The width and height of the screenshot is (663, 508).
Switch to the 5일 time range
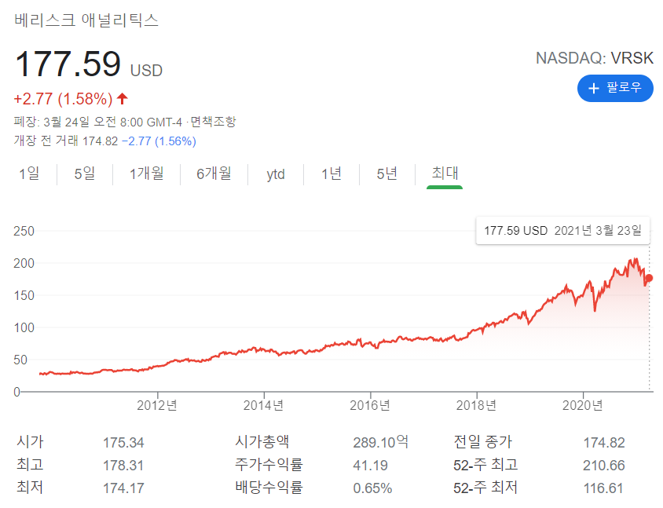pyautogui.click(x=82, y=174)
